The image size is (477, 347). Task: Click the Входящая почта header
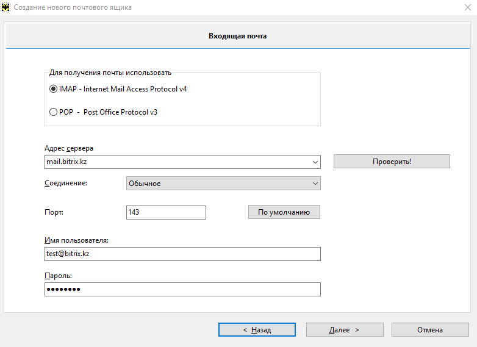(238, 36)
